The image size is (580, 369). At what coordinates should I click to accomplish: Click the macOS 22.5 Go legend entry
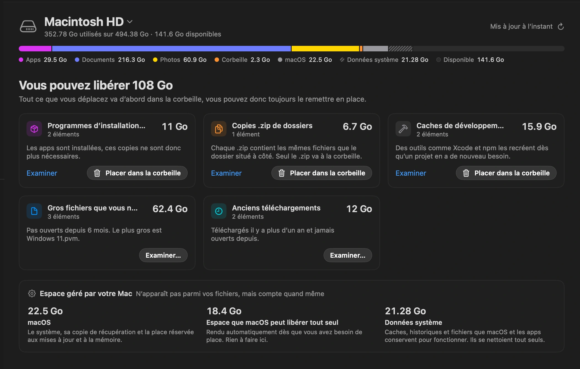(x=305, y=60)
